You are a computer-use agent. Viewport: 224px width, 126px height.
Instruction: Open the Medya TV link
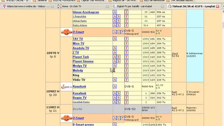79,66
